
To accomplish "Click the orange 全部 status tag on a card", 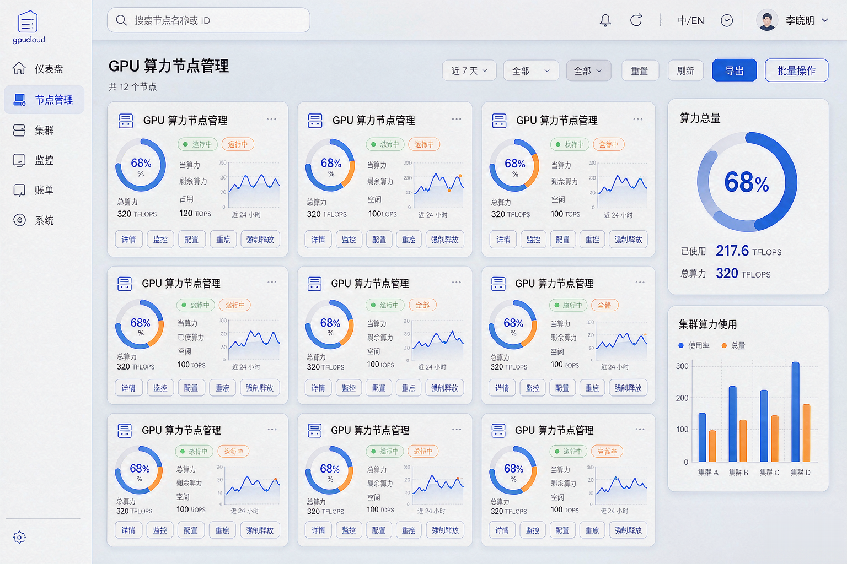I will (422, 305).
